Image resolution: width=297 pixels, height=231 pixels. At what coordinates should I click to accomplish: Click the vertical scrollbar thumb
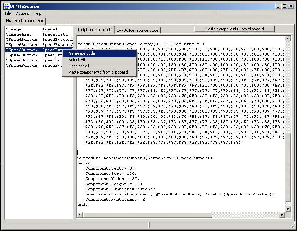pos(288,167)
